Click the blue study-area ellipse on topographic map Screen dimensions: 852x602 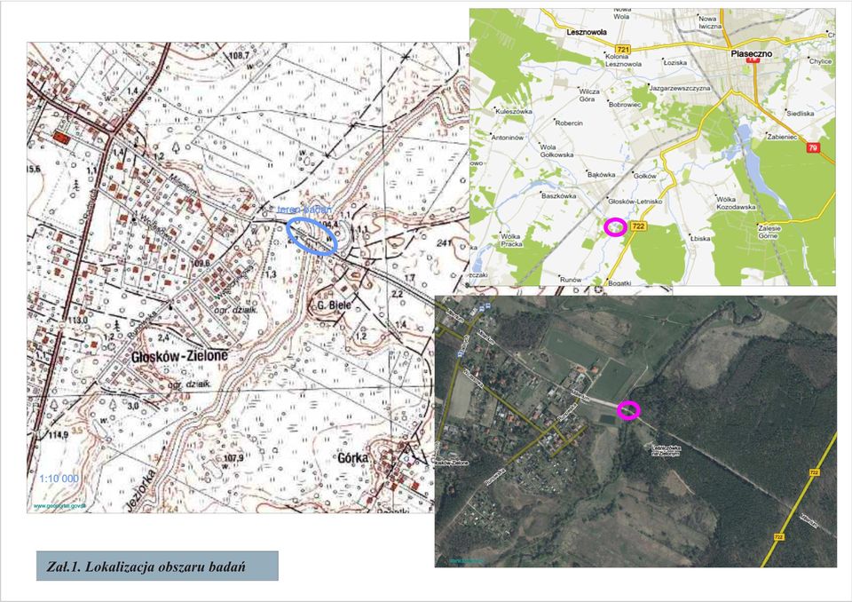(x=312, y=236)
